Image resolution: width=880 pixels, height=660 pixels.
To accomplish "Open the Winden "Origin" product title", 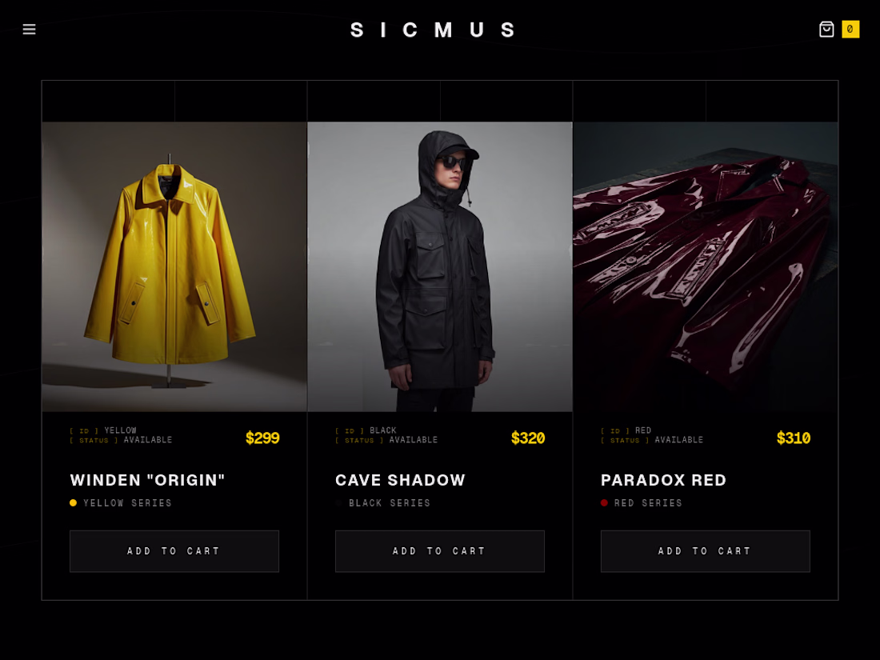I will coord(147,480).
